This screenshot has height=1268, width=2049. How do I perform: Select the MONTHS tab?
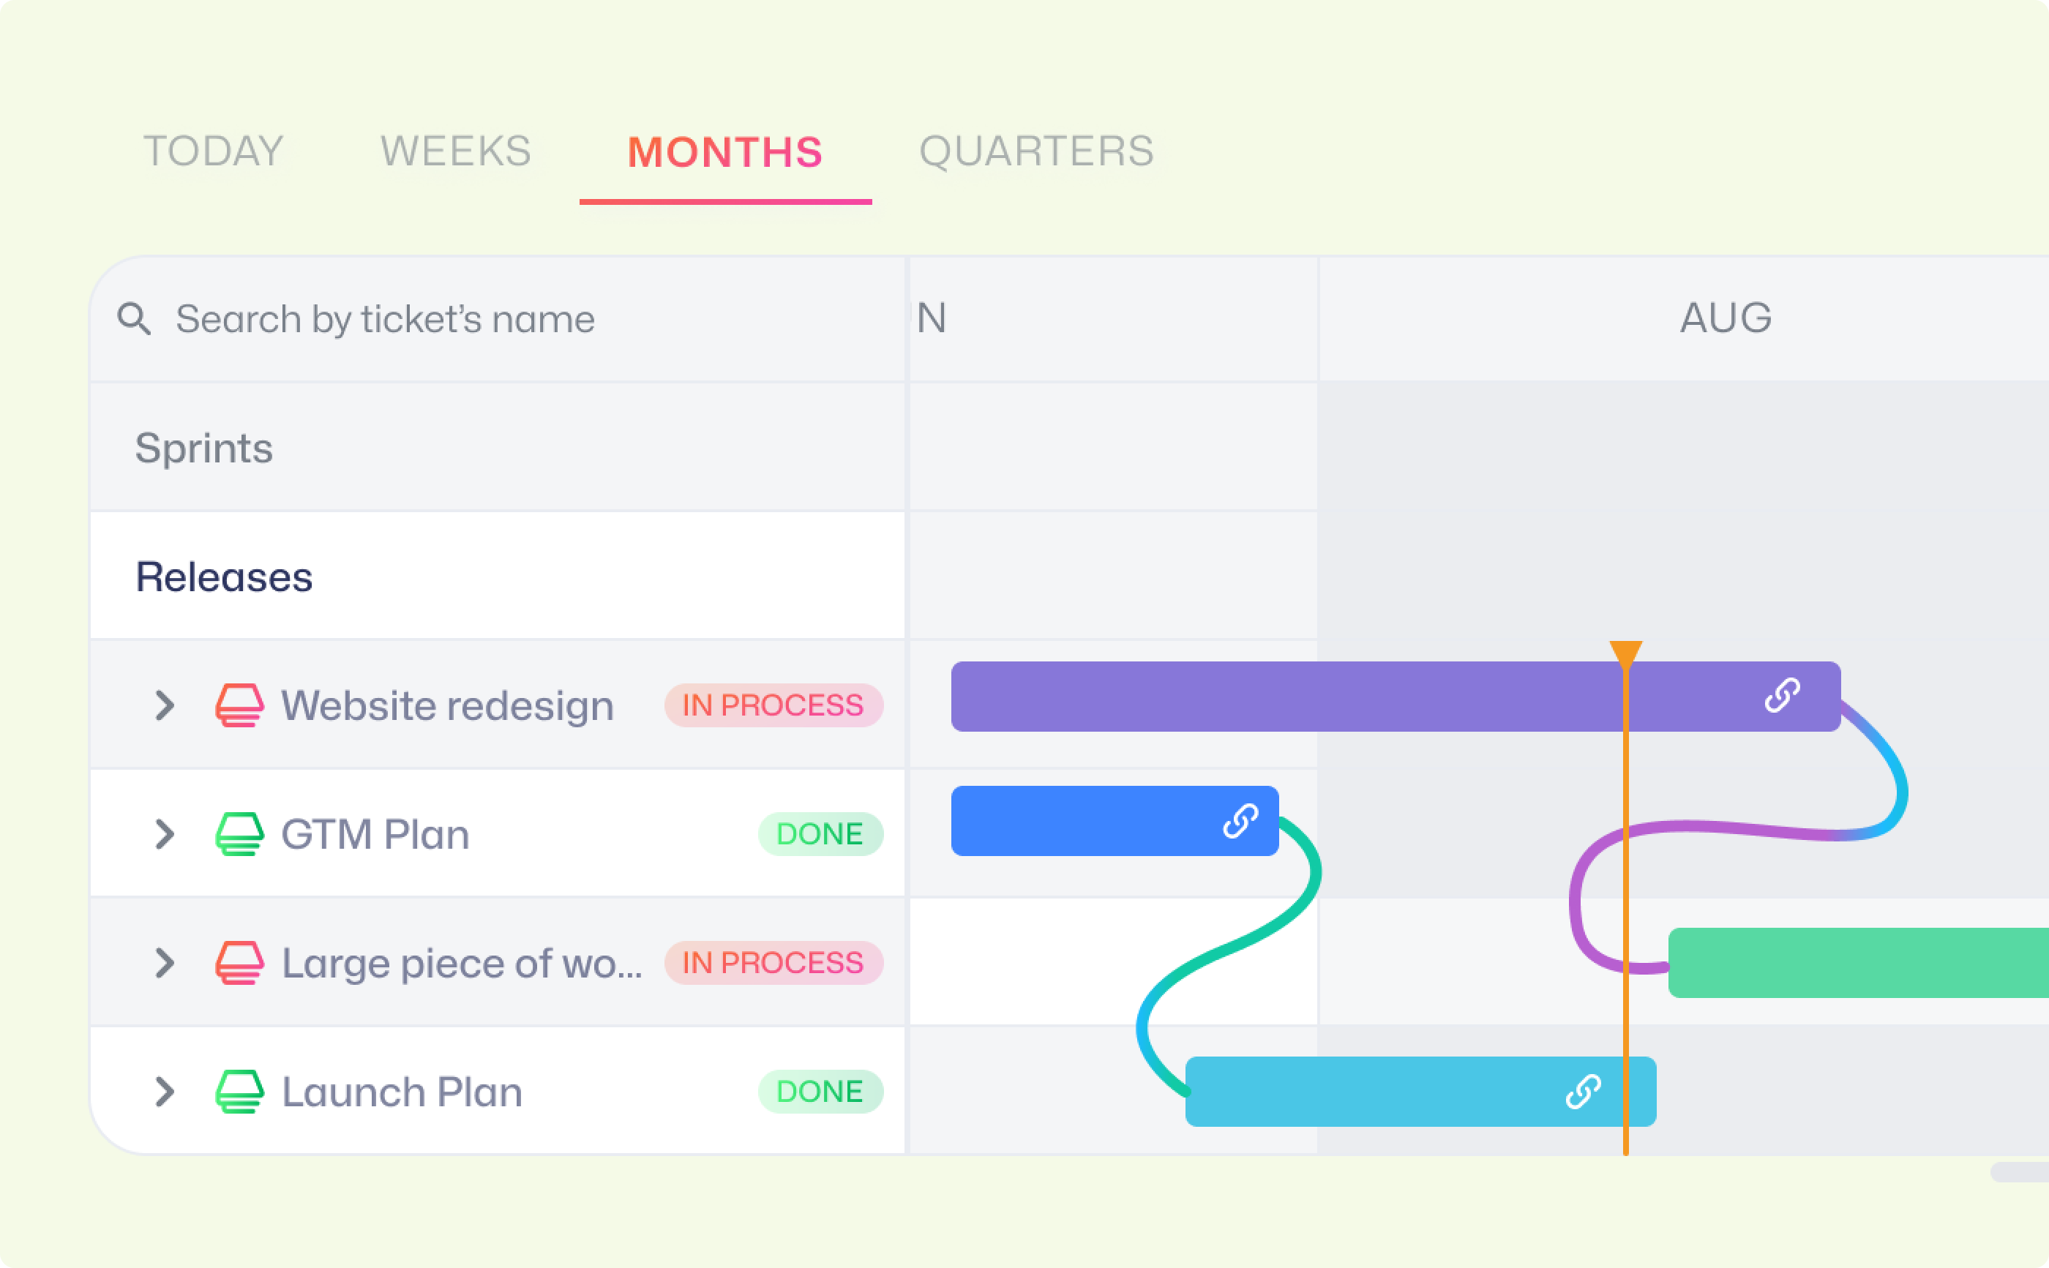(x=725, y=153)
